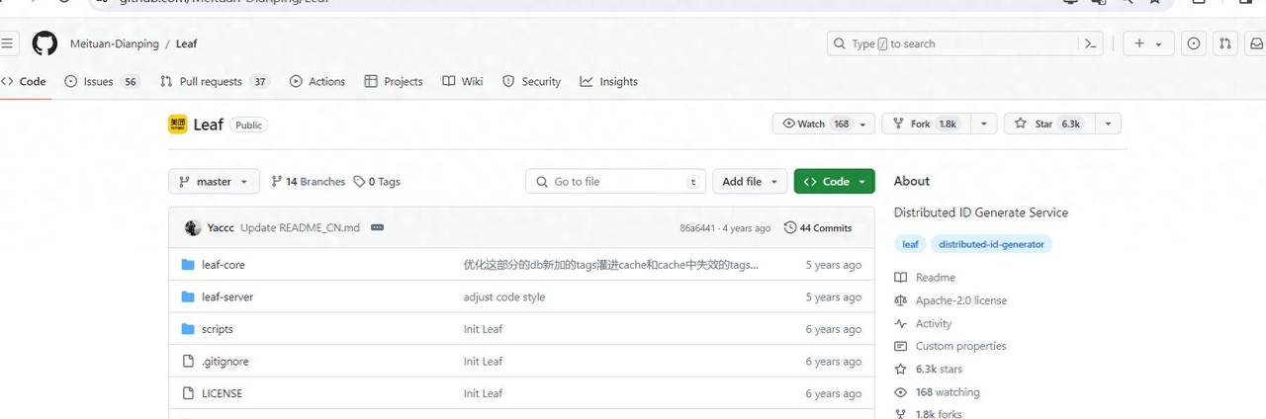Star the Leaf repository
Image resolution: width=1266 pixels, height=419 pixels.
point(1047,124)
